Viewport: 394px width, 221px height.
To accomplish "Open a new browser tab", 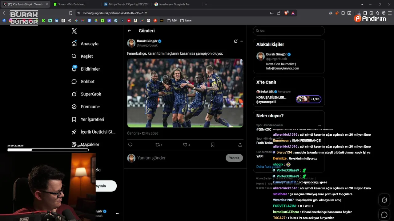I will click(x=206, y=4).
